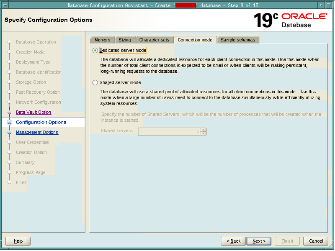Click the User Credentials step label
Viewport: 335px width, 251px height.
(33, 142)
